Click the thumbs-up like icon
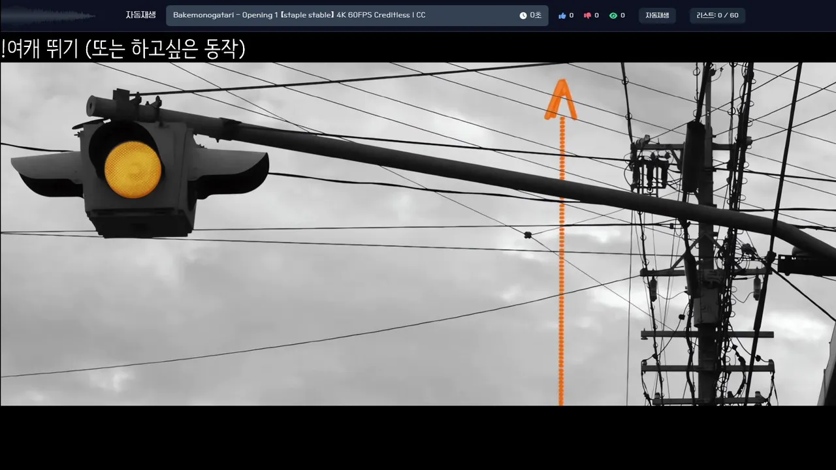The image size is (836, 470). click(x=562, y=16)
